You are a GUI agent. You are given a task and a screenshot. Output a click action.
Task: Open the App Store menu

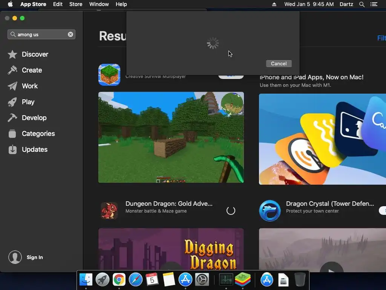point(33,4)
